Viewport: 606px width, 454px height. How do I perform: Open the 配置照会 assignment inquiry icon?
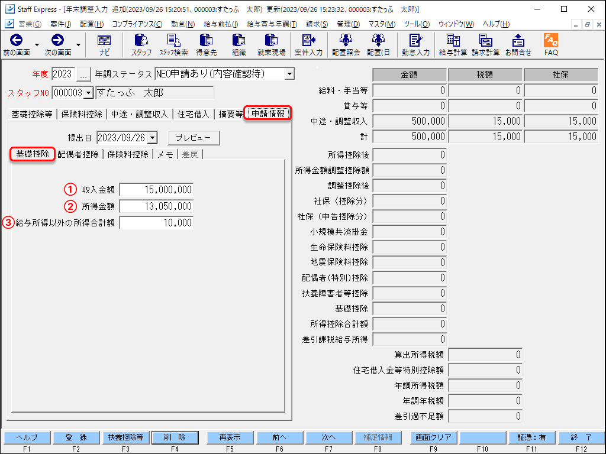[x=345, y=44]
